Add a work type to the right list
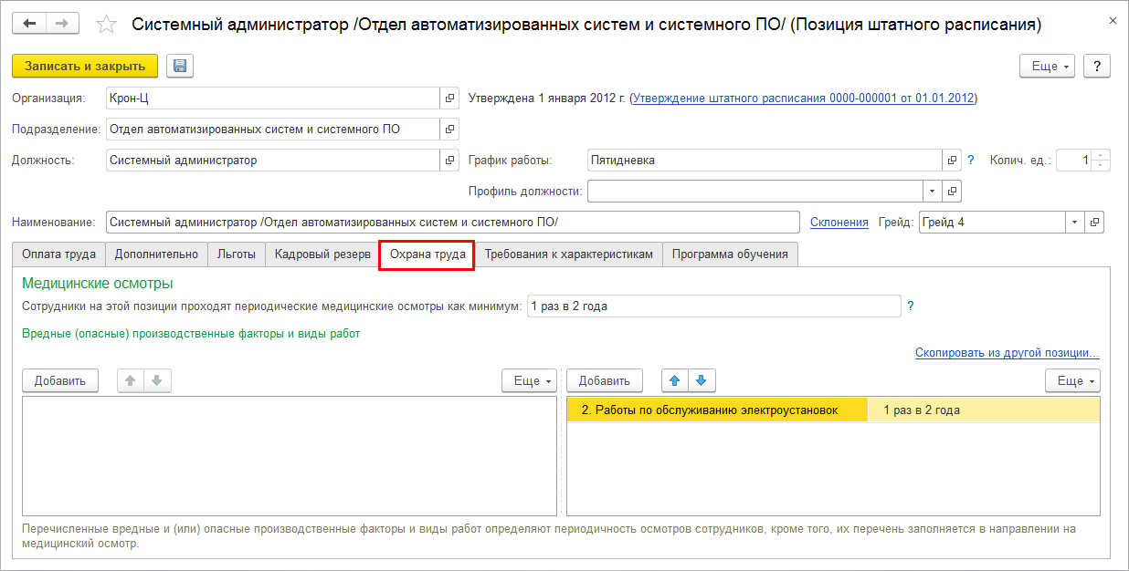This screenshot has width=1129, height=571. click(604, 381)
